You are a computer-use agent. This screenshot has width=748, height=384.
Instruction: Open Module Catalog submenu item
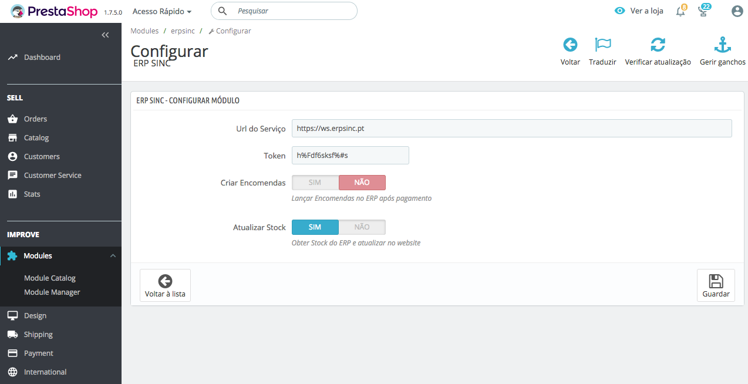(x=50, y=278)
